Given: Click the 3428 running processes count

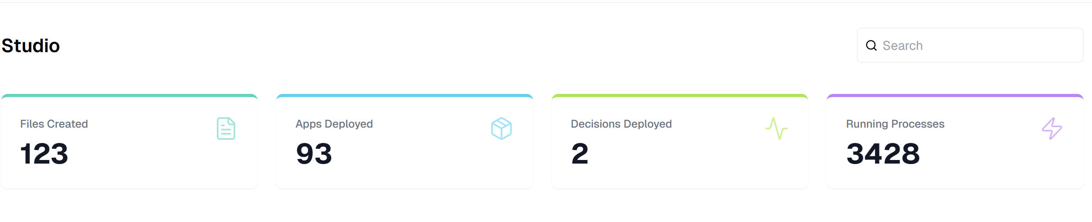Looking at the screenshot, I should (883, 154).
